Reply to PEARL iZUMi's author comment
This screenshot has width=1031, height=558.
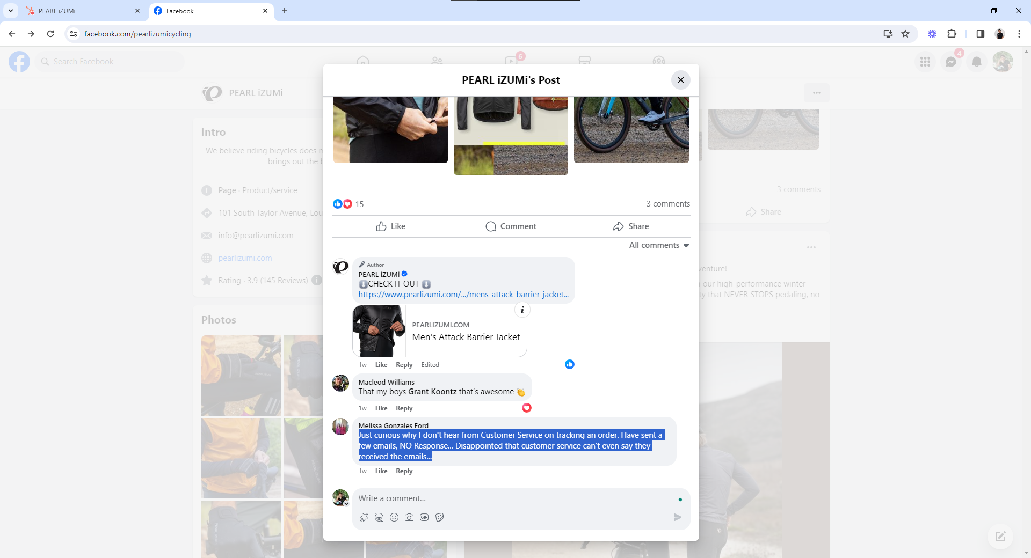pos(404,365)
